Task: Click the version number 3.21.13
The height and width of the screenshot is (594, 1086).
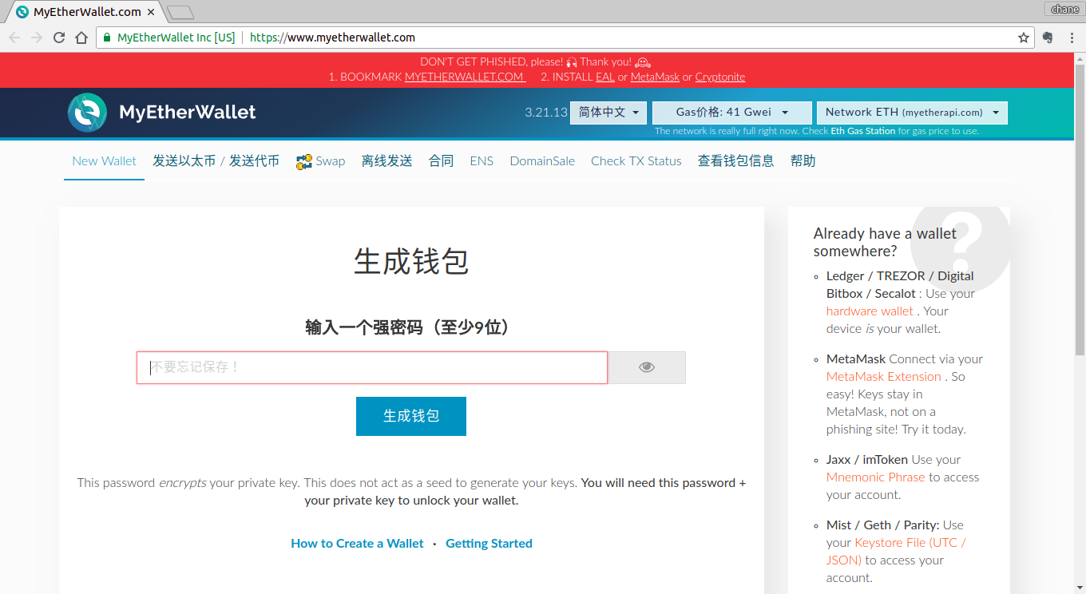Action: click(546, 113)
